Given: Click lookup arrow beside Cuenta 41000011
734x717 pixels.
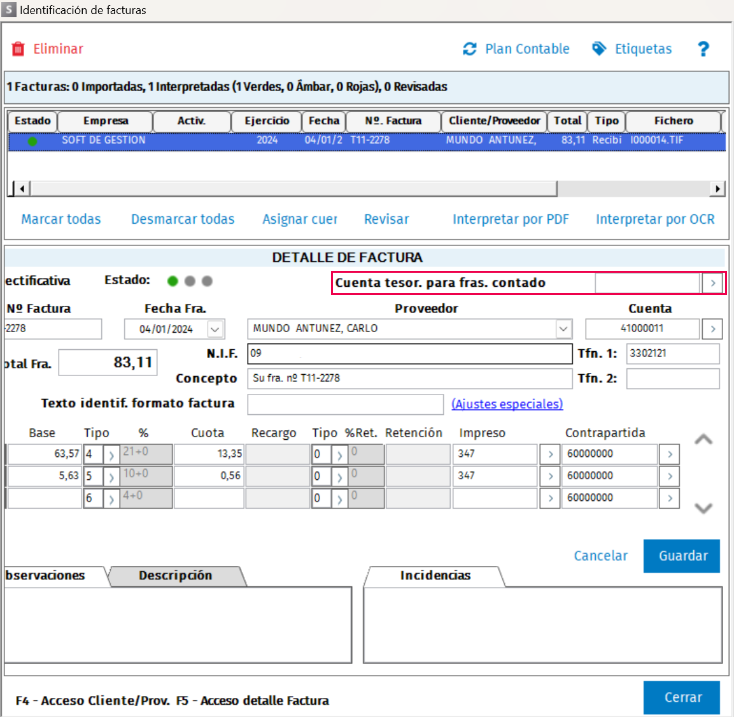Looking at the screenshot, I should 712,328.
